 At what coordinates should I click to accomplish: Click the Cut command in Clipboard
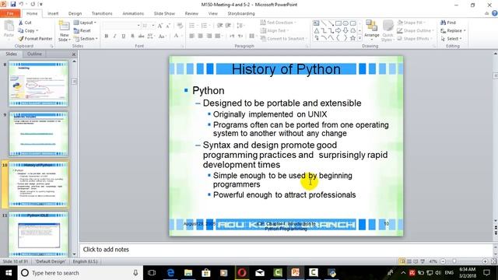click(x=25, y=23)
